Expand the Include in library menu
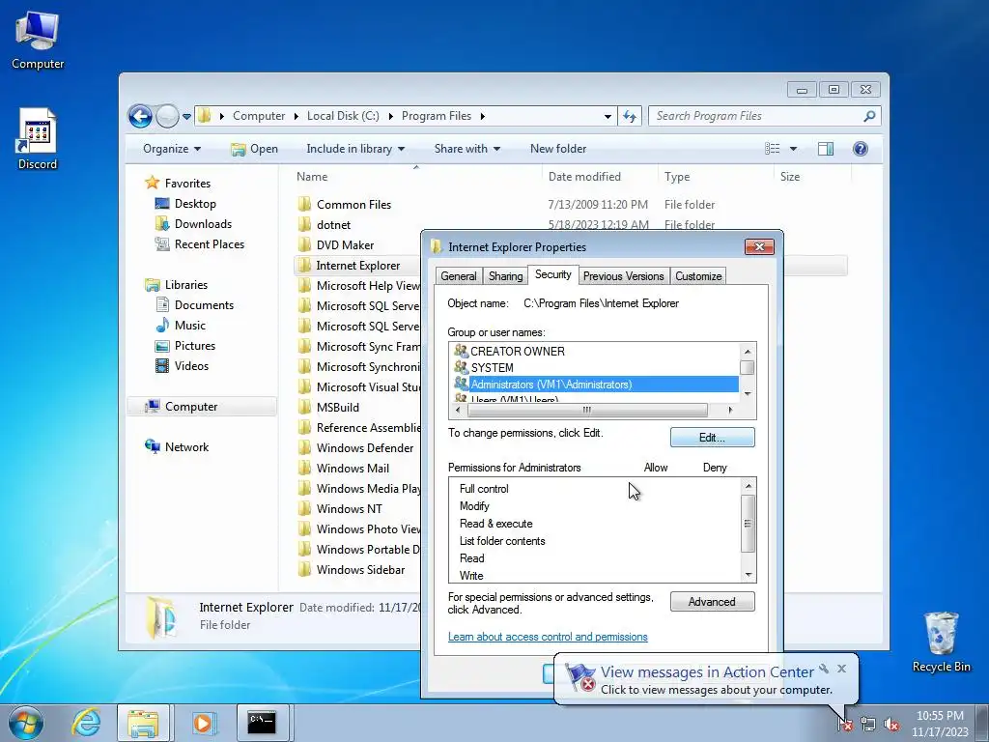The height and width of the screenshot is (742, 989). pos(355,149)
